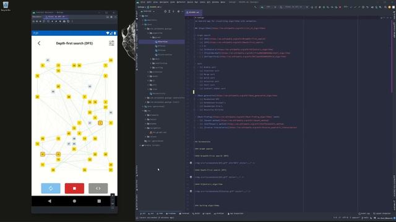Tap the back arrow in DFS screen header
The height and width of the screenshot is (222, 396).
[39, 43]
